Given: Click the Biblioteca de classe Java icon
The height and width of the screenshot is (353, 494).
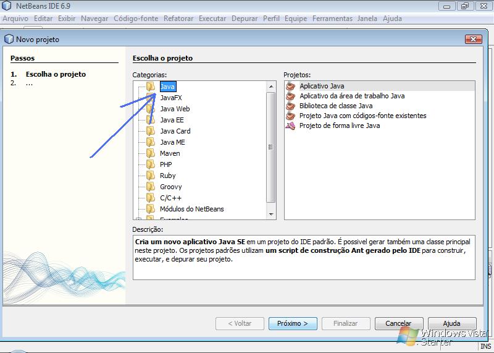Looking at the screenshot, I should (290, 106).
